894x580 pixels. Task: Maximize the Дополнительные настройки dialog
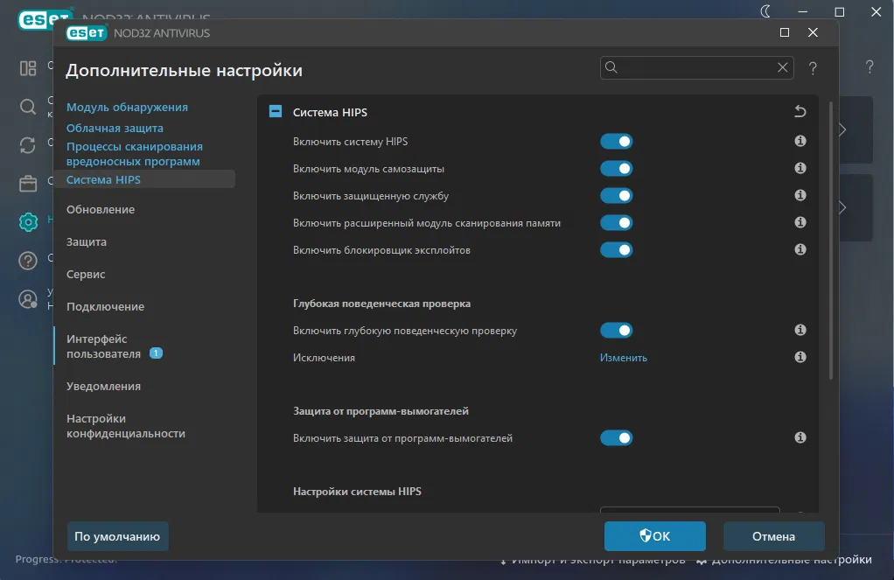pyautogui.click(x=785, y=32)
